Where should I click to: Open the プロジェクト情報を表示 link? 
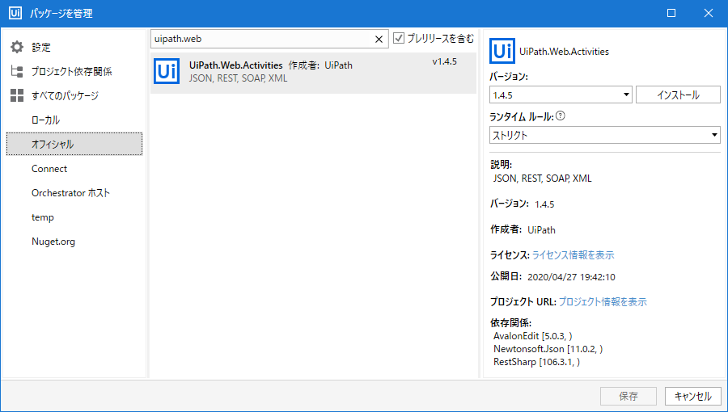pyautogui.click(x=603, y=301)
